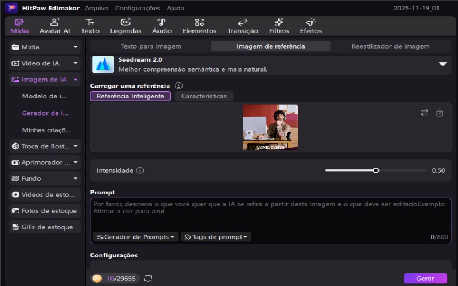The height and width of the screenshot is (286, 458).
Task: Open the Configurações menu
Action: 137,8
